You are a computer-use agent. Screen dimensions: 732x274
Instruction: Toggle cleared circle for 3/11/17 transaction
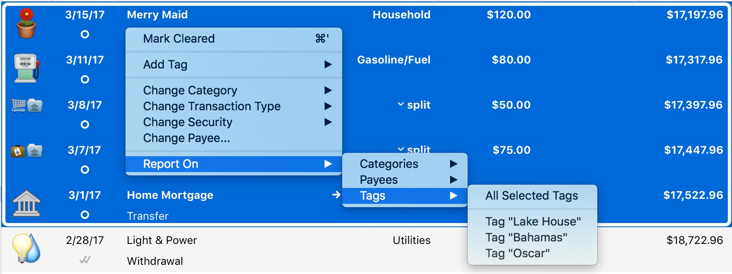point(85,79)
